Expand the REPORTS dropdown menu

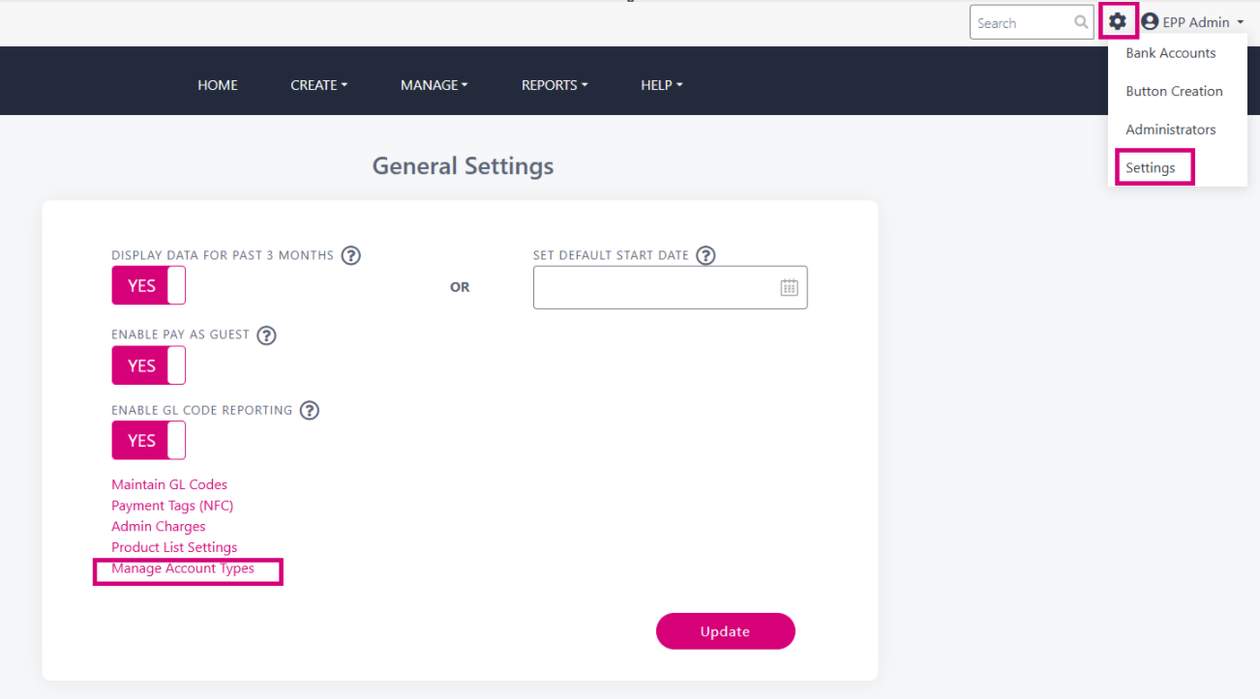point(555,85)
